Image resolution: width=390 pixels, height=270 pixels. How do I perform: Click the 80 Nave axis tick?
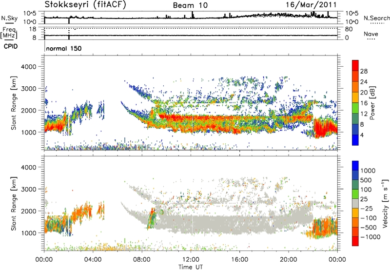pyautogui.click(x=349, y=29)
